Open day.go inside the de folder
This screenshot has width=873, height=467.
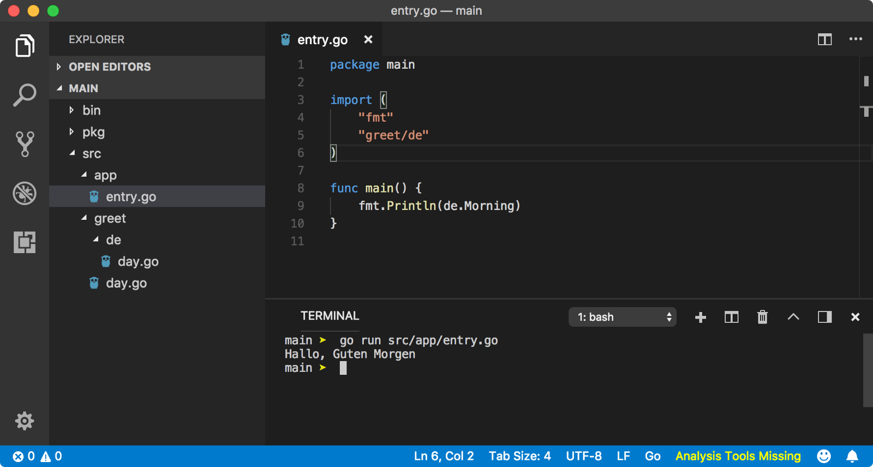click(x=157, y=261)
